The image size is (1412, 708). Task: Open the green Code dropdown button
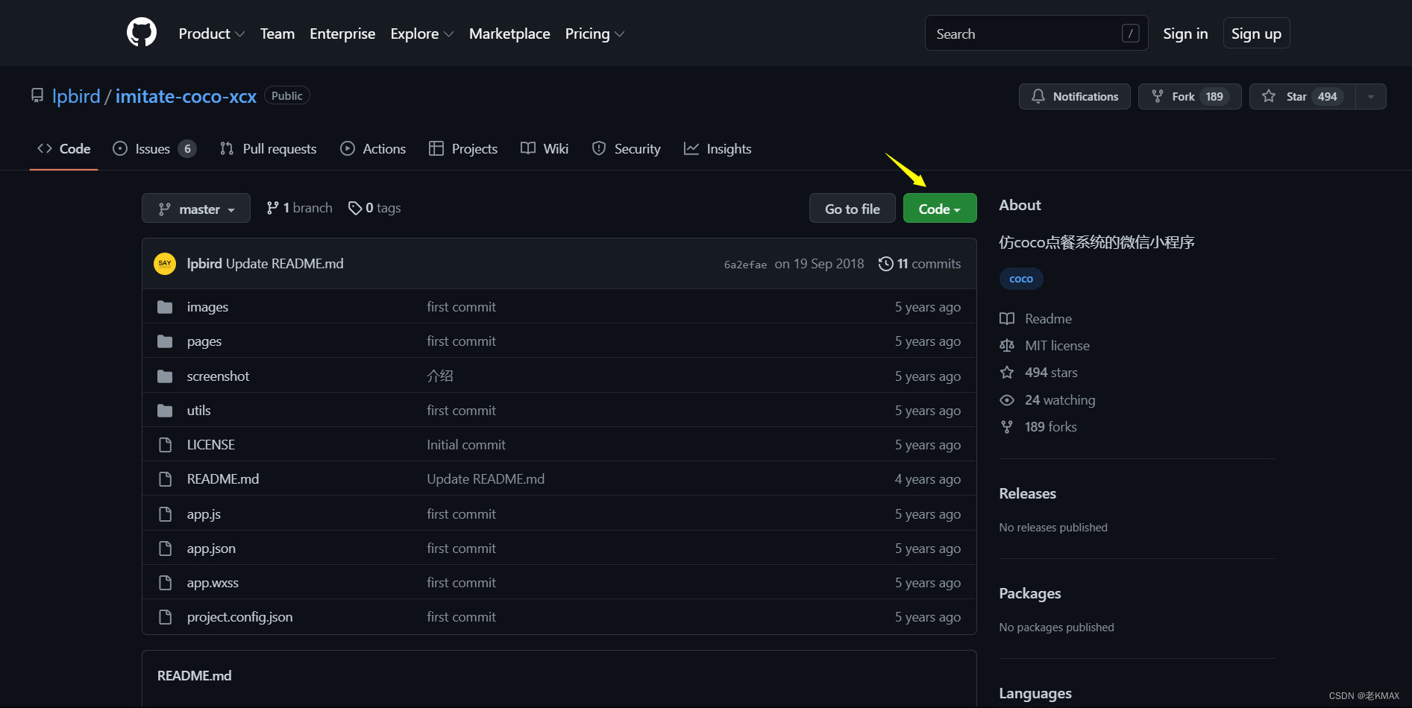[x=940, y=209]
